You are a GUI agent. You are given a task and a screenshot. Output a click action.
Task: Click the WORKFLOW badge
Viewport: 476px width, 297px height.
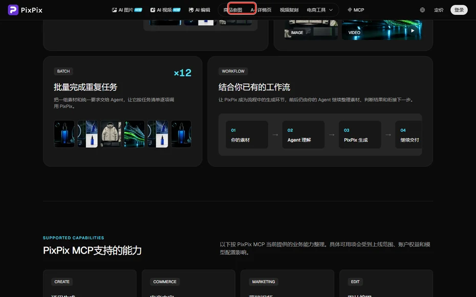[x=233, y=71]
